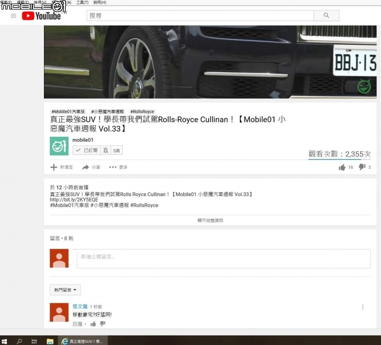Click the 新增至 add-to button
Image resolution: width=381 pixels, height=345 pixels.
tap(61, 167)
